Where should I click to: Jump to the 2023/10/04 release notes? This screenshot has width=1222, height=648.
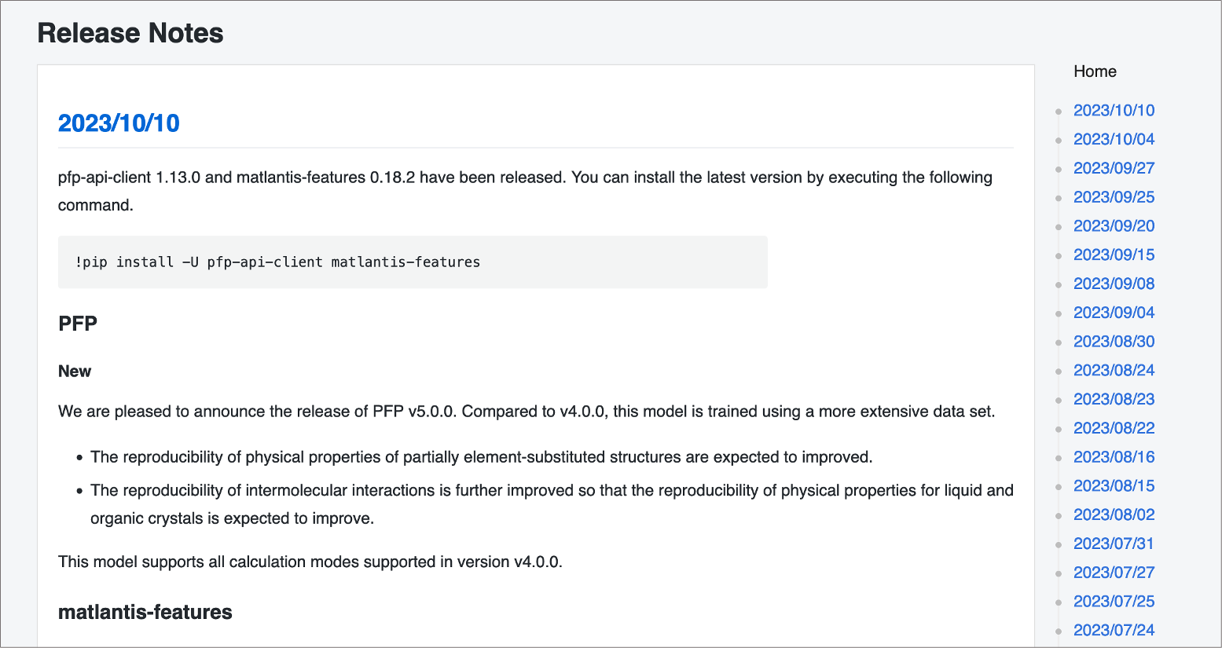click(1114, 140)
